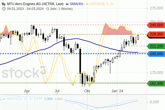Image resolution: width=165 pixels, height=110 pixels.
Task: Click the green 211,100 price tag
Action: click(156, 46)
